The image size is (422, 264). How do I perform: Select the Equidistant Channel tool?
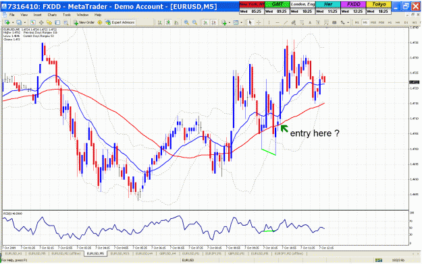pyautogui.click(x=294, y=22)
